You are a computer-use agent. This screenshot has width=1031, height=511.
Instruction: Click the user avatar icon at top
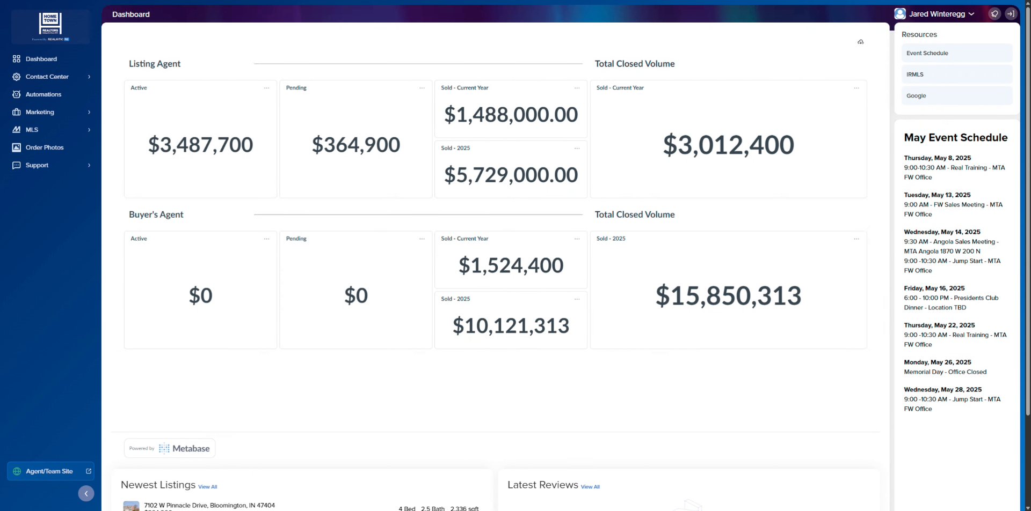(x=900, y=14)
